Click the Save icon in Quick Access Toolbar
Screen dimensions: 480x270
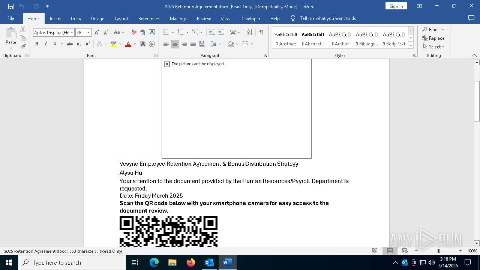click(11, 6)
